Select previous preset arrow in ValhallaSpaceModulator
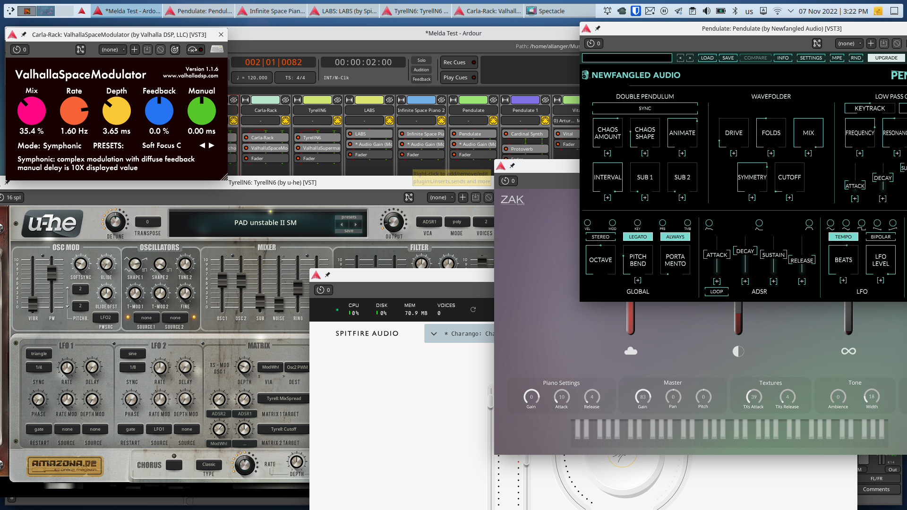 point(202,145)
